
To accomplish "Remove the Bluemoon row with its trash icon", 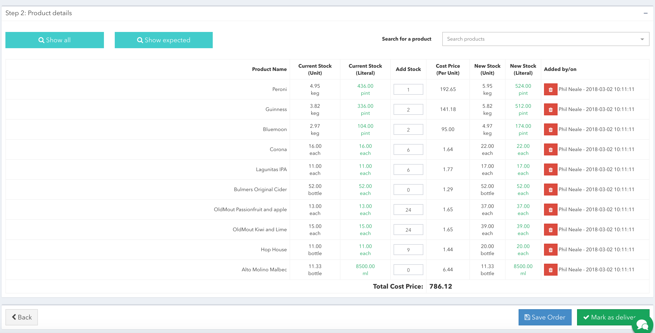I will coord(551,129).
